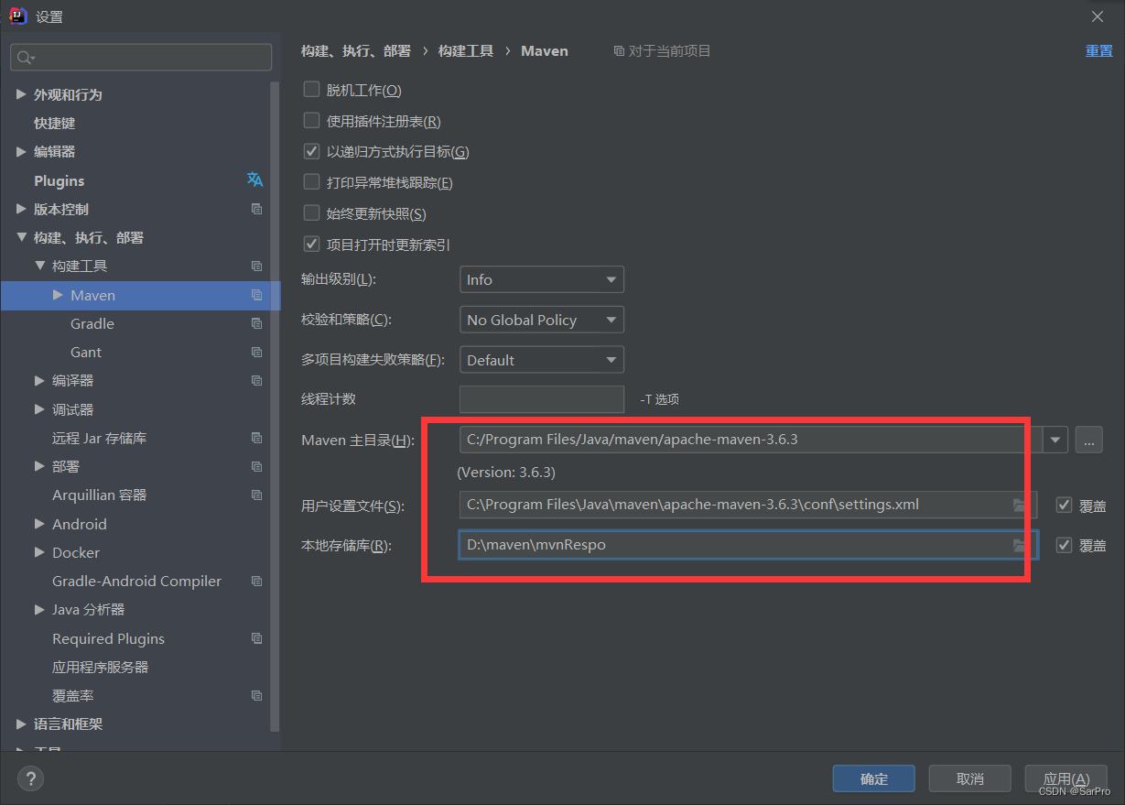The image size is (1125, 805).
Task: Click the IntelliJ logo in title bar
Action: pyautogui.click(x=17, y=16)
